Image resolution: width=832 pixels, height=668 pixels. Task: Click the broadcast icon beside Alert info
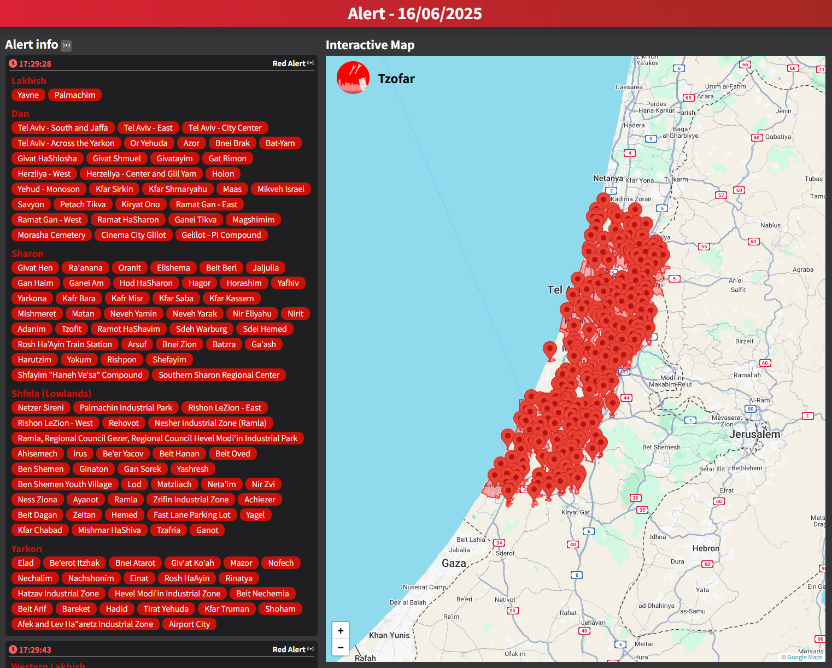pos(66,45)
